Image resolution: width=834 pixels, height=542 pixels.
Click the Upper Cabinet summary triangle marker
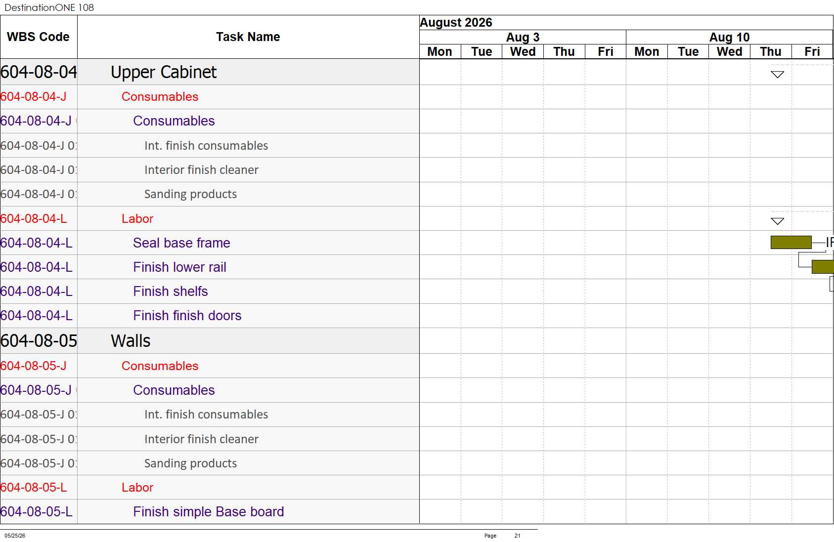[x=777, y=75]
